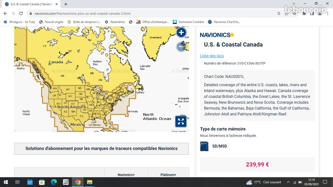The width and height of the screenshot is (333, 187).
Task: Reload the Navionics page
Action: coord(21,13)
